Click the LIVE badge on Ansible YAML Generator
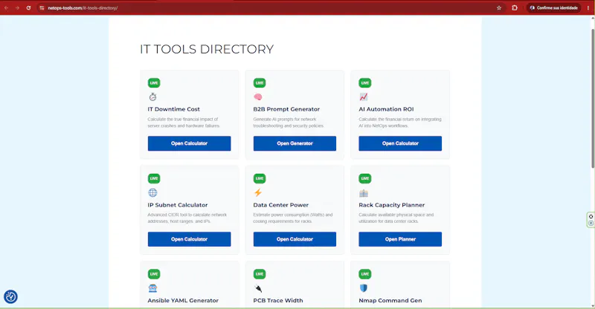595x309 pixels. coord(154,274)
